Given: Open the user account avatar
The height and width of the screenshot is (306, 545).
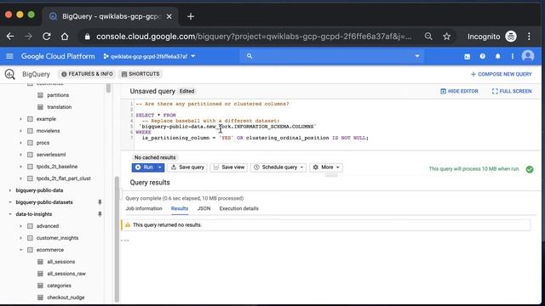Looking at the screenshot, I should click(528, 56).
